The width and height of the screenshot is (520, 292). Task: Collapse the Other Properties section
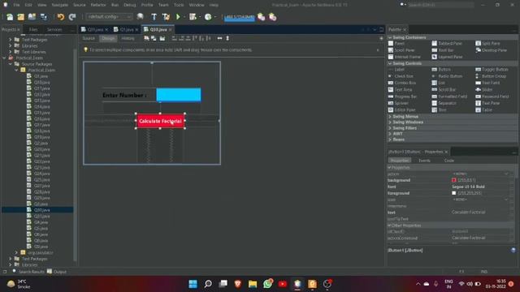coord(390,225)
